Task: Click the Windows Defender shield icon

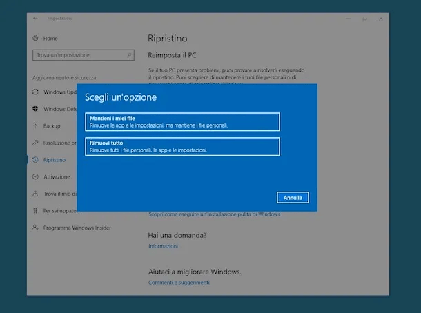Action: click(x=35, y=109)
